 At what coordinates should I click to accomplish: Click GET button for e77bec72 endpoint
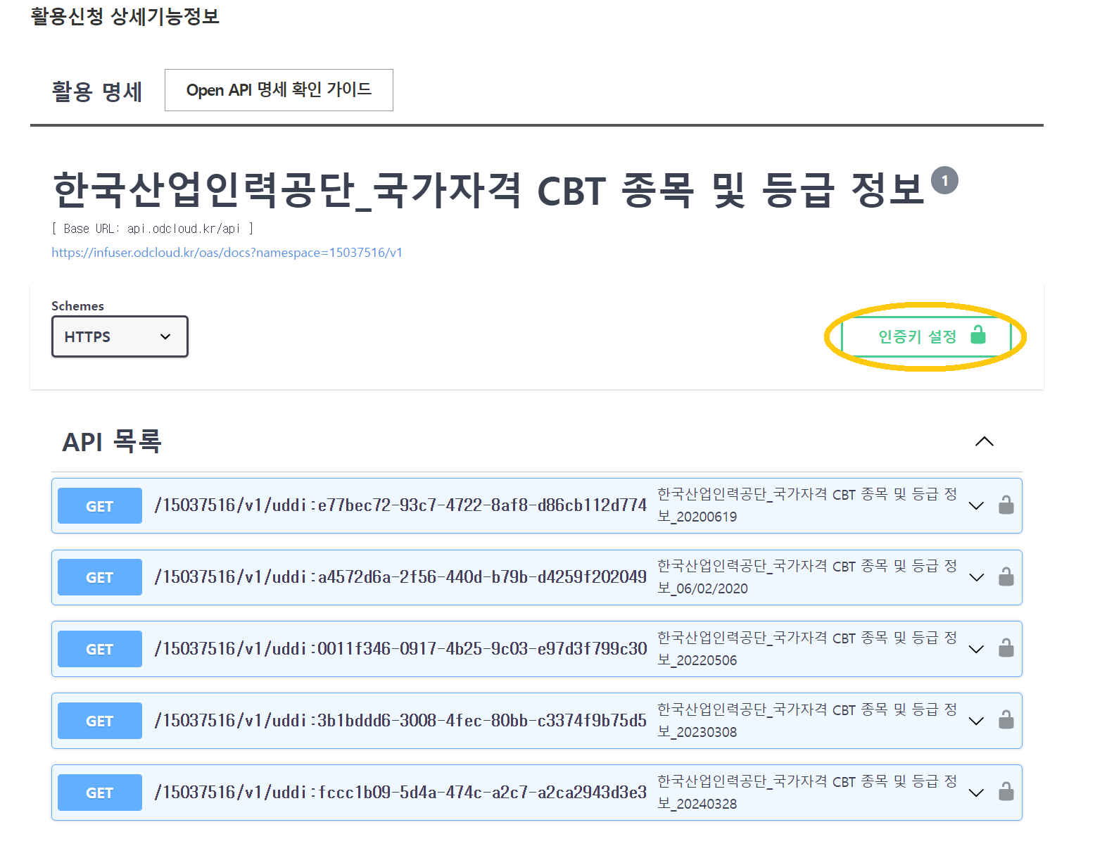(100, 506)
